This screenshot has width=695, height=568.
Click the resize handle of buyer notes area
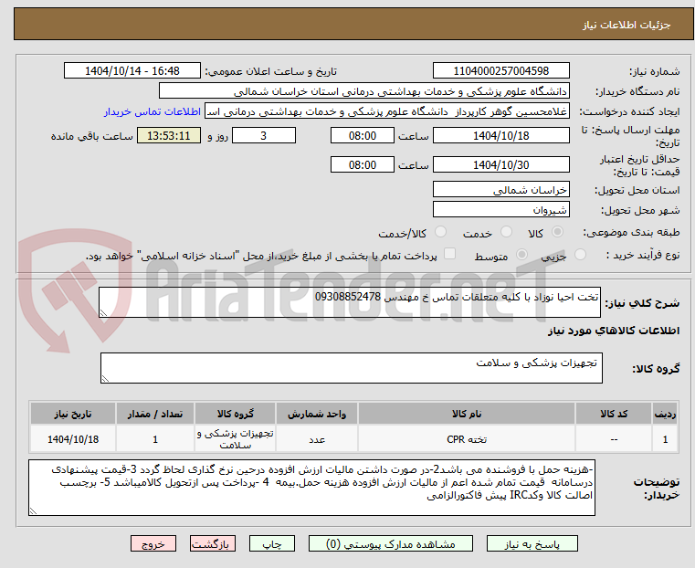click(x=33, y=511)
